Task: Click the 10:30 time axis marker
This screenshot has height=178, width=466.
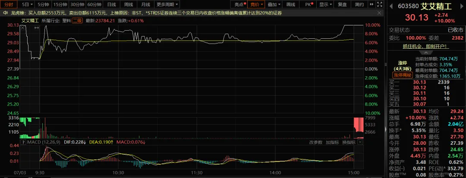Action: pos(118,172)
